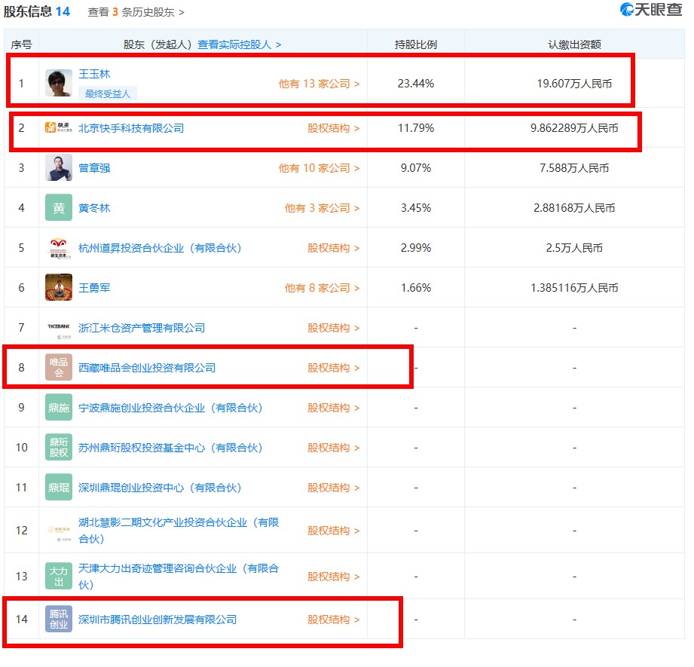Click the 杭州道昇投资 company logo icon
The image size is (694, 667).
[x=59, y=248]
